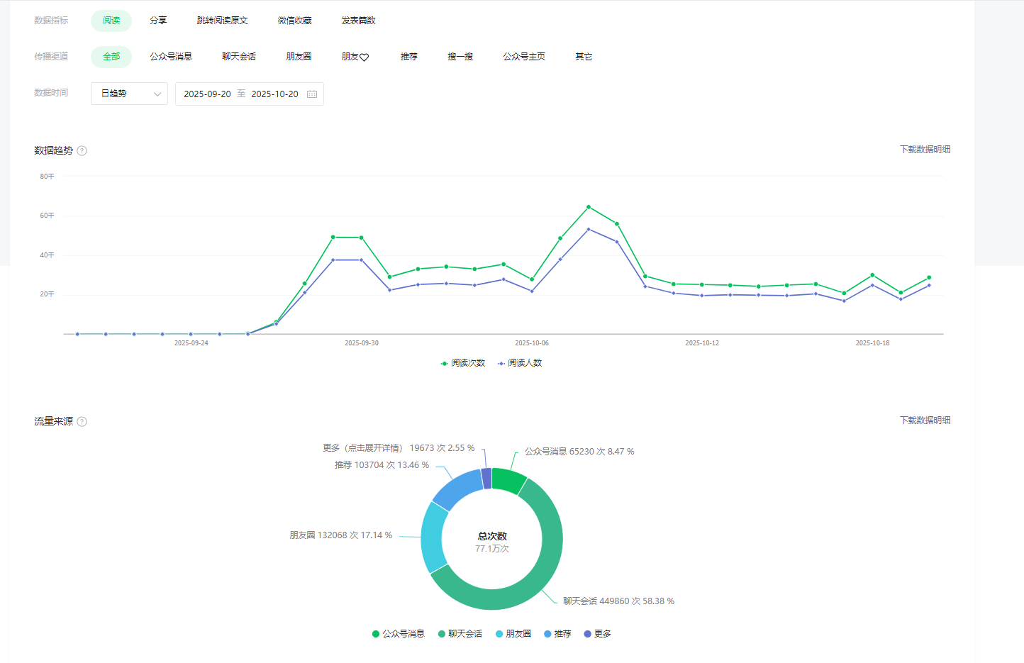The height and width of the screenshot is (663, 1024).
Task: Toggle 公众号消息 legend dot under donut chart
Action: click(376, 634)
